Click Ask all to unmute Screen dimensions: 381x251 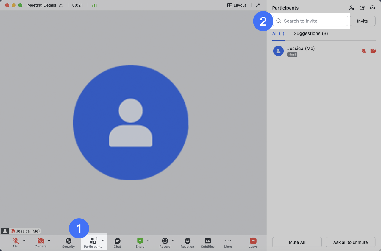350,242
